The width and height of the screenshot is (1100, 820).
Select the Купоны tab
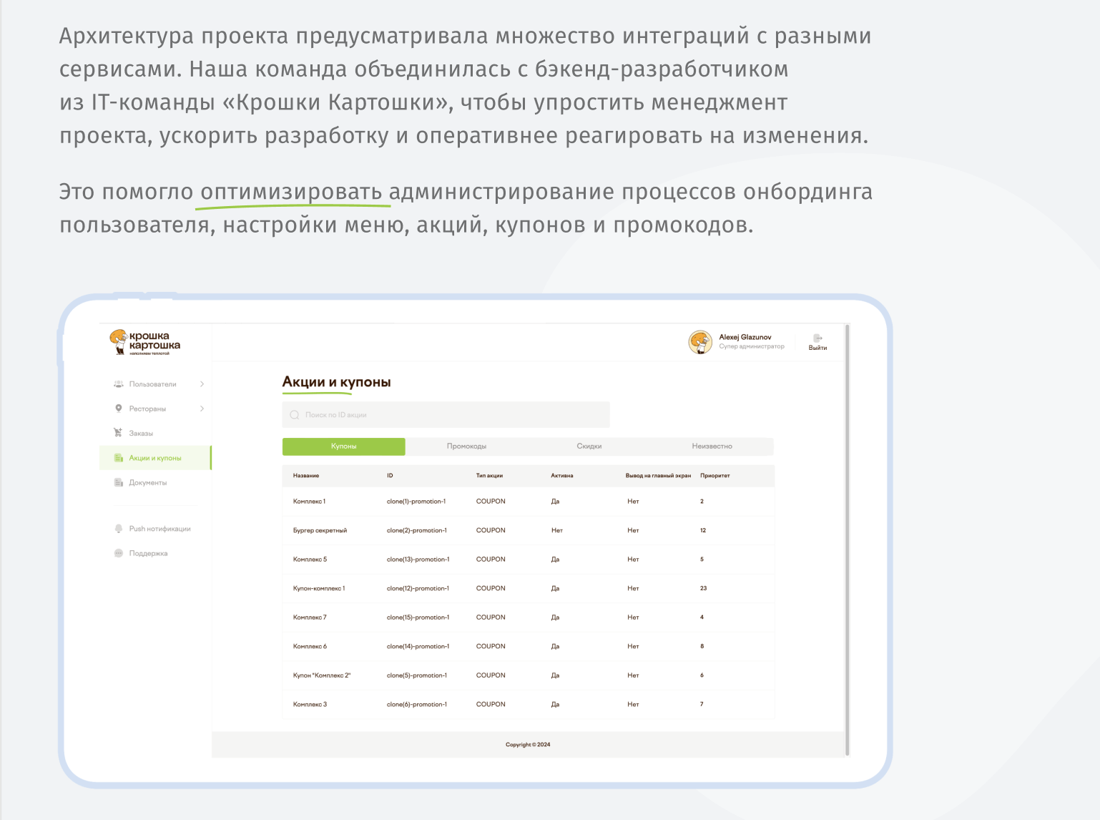coord(344,446)
